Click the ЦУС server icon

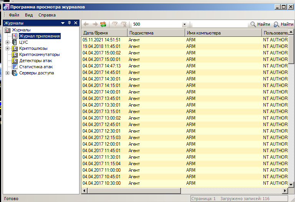(x=15, y=42)
